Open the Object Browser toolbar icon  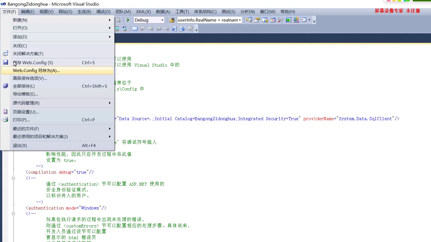pos(265,20)
